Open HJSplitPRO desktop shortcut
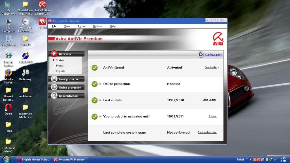The image size is (290, 163). tap(25, 58)
